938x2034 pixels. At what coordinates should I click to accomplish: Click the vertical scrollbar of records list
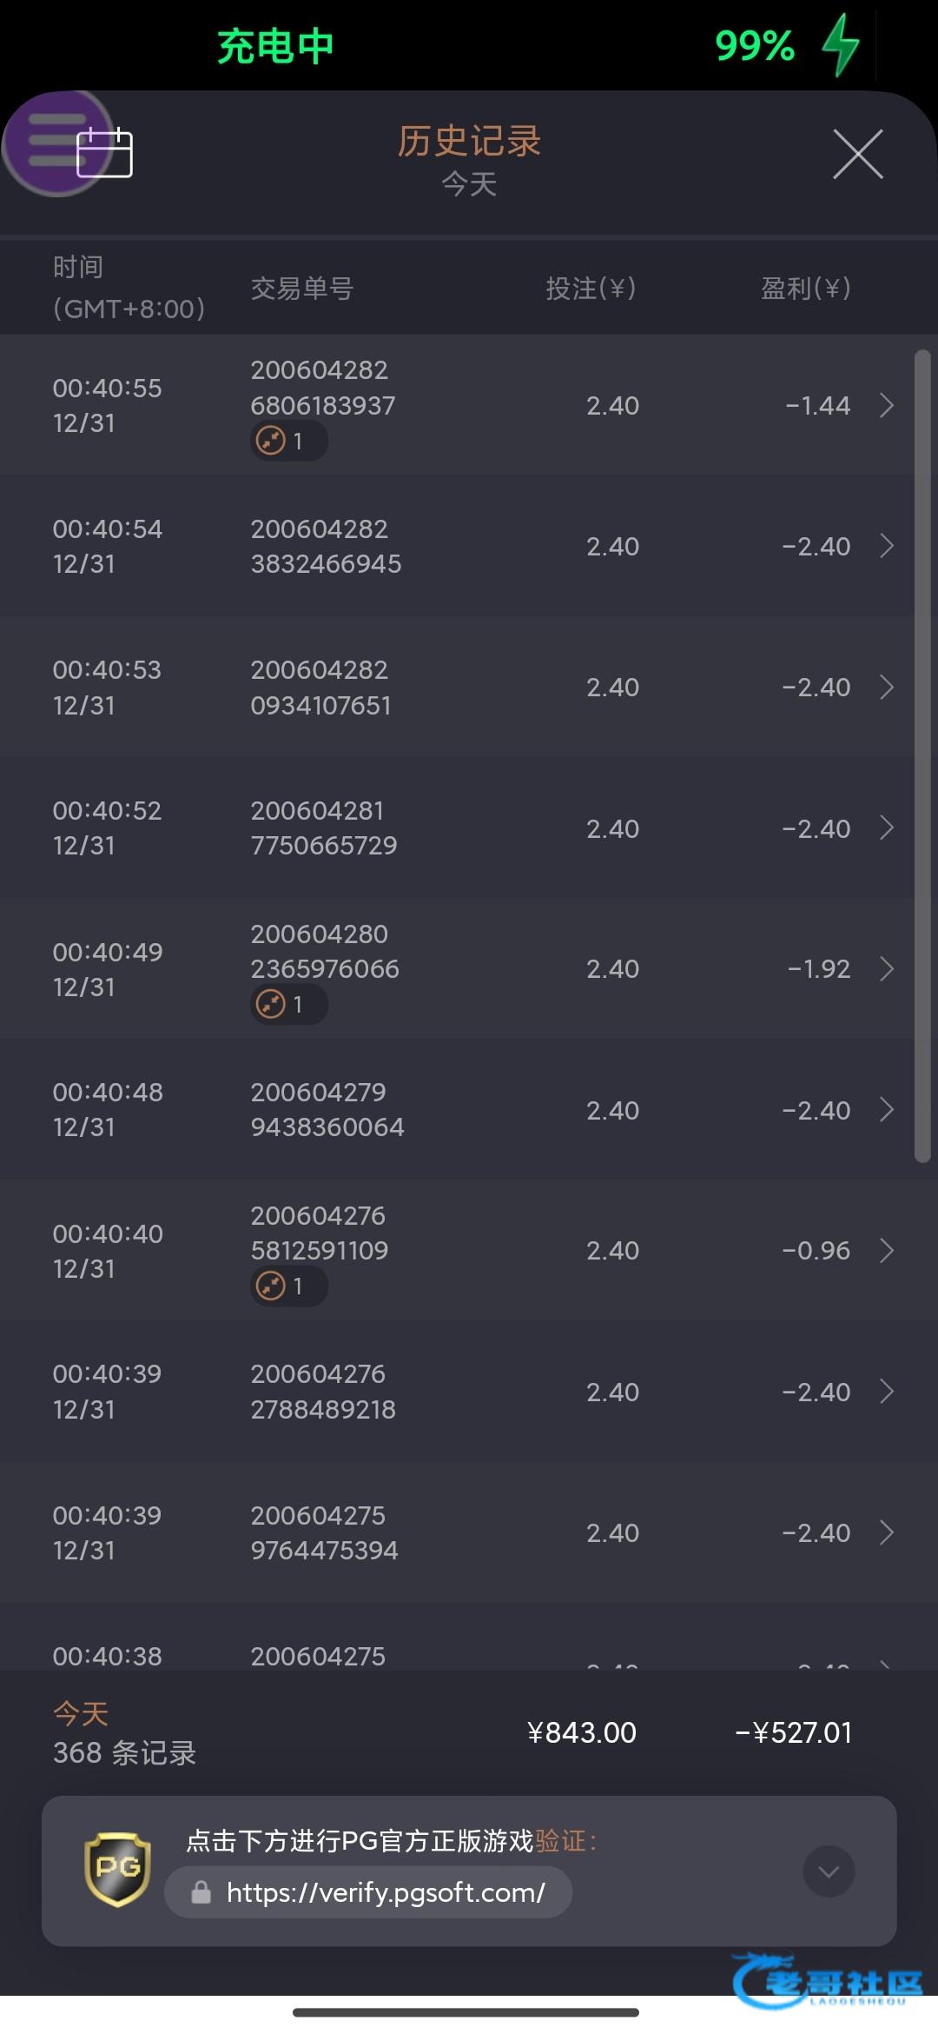tap(922, 756)
